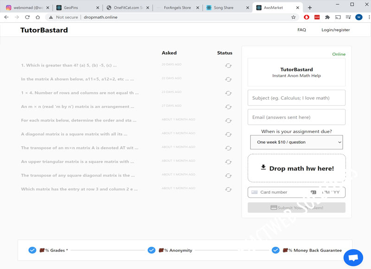Open question 'In the matrix A shown below'

click(77, 79)
